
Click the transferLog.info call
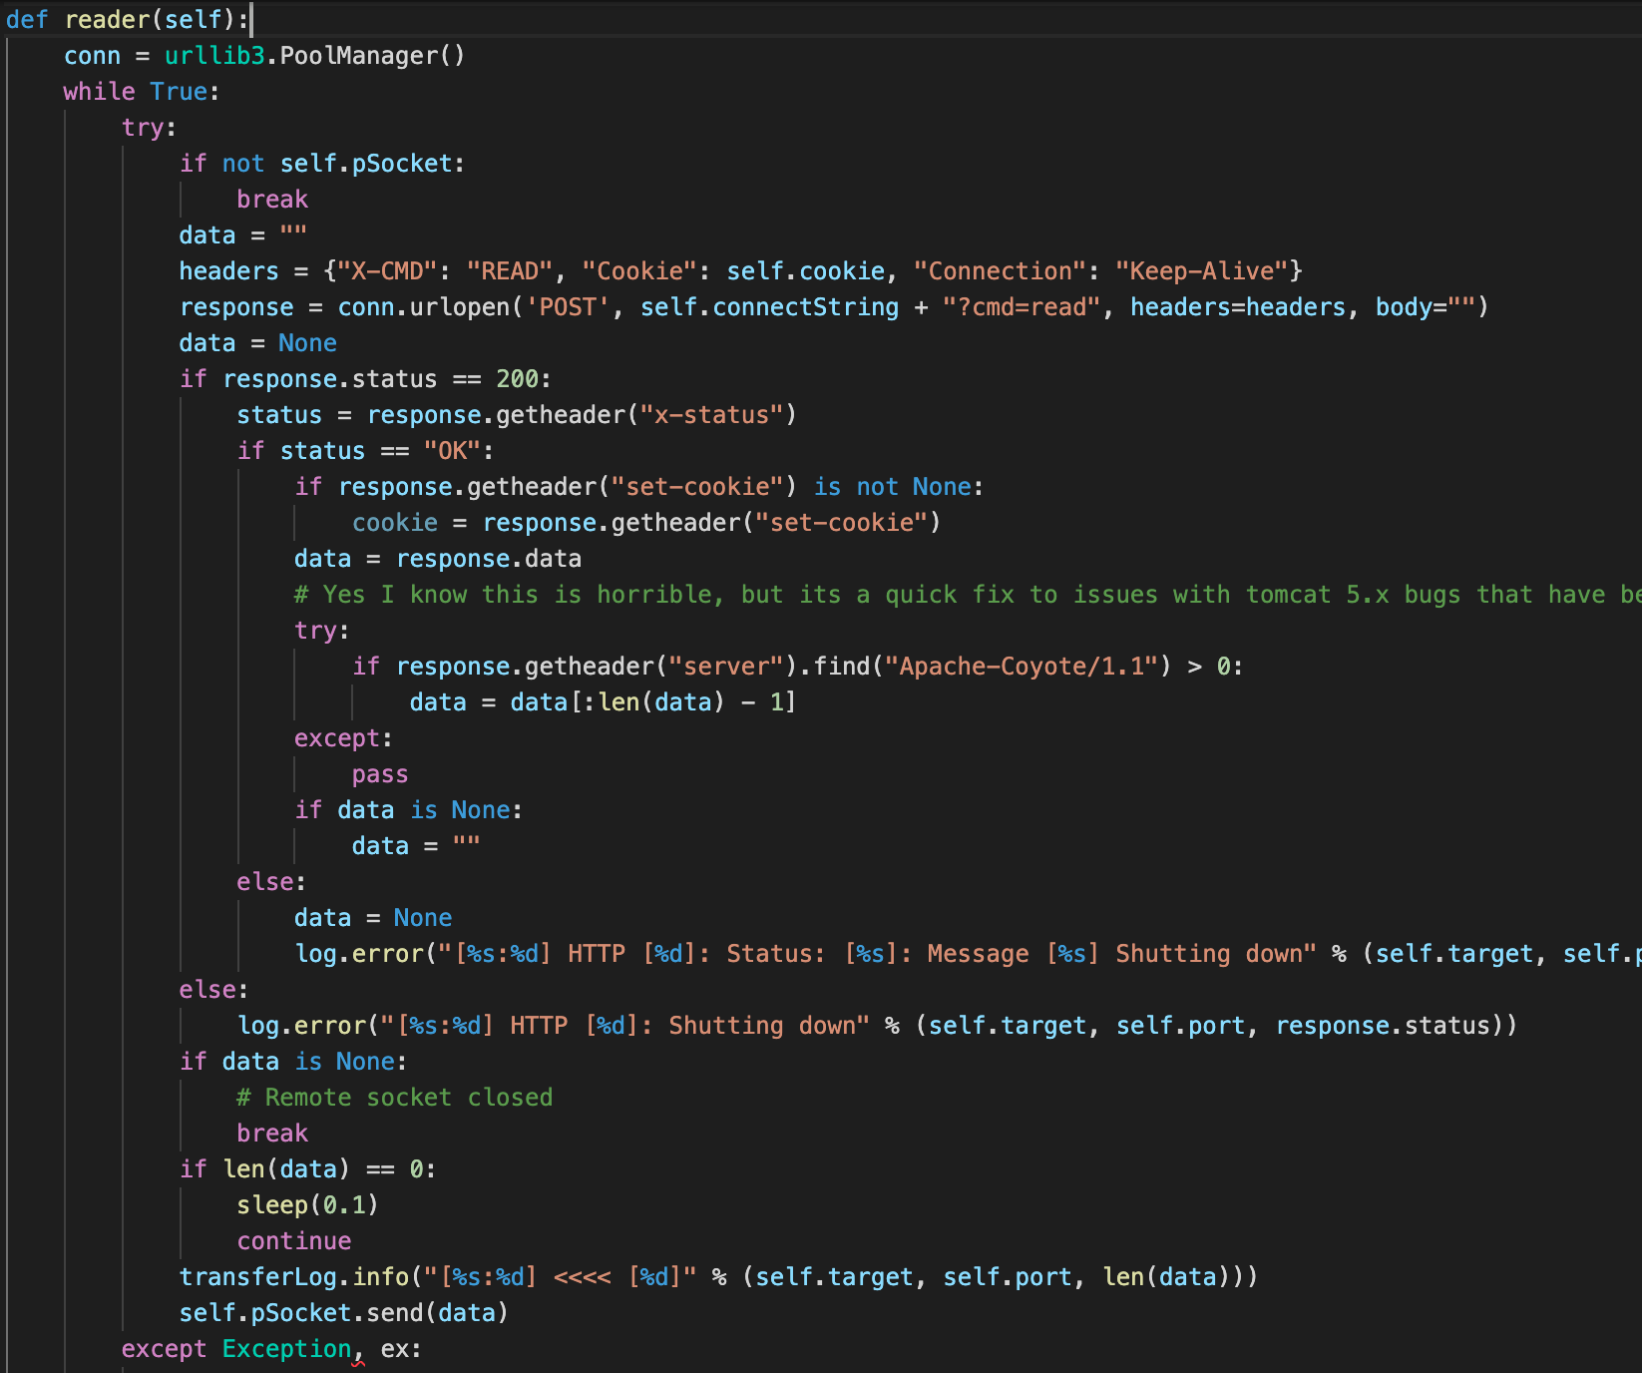(293, 1277)
